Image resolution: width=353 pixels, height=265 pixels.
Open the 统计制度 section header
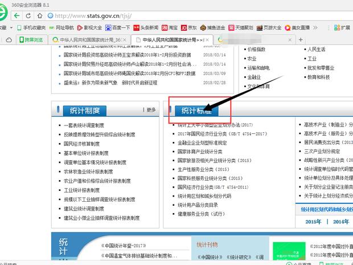click(x=85, y=111)
